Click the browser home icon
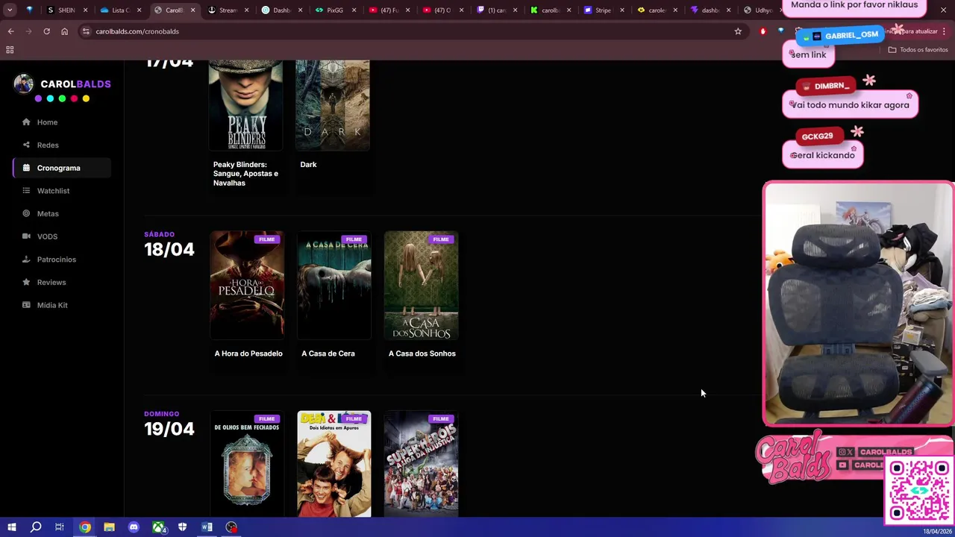Viewport: 955px width, 537px height. tap(64, 31)
